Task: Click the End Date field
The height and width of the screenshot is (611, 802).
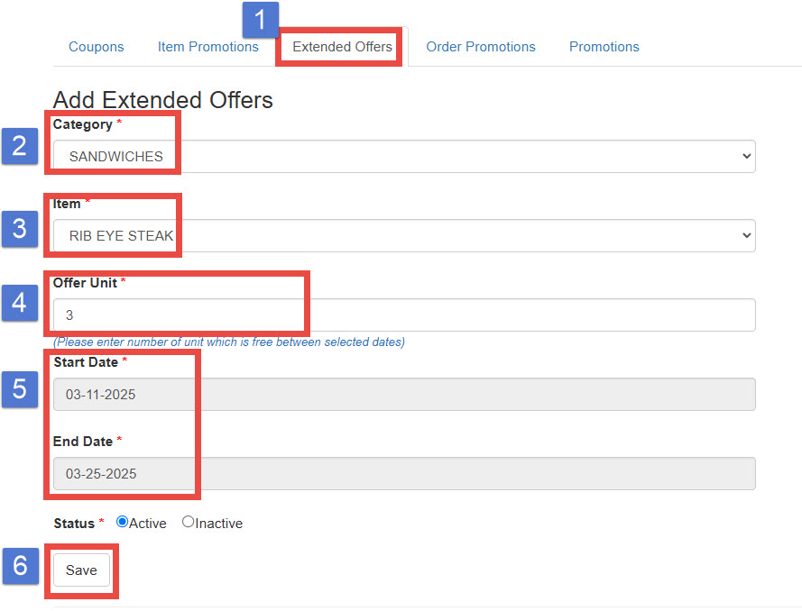Action: pos(404,474)
